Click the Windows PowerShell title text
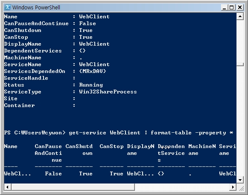This screenshot has height=195, width=248. point(36,7)
